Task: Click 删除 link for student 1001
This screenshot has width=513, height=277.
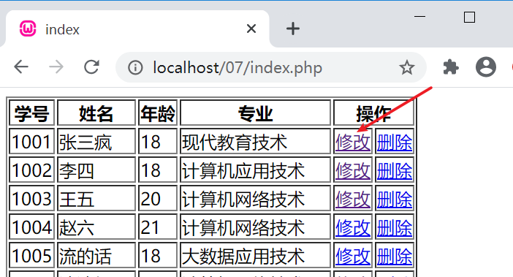Action: pos(394,143)
